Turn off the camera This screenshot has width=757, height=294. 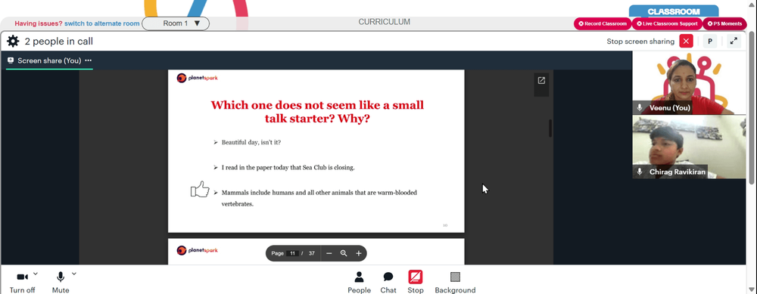[x=22, y=282]
